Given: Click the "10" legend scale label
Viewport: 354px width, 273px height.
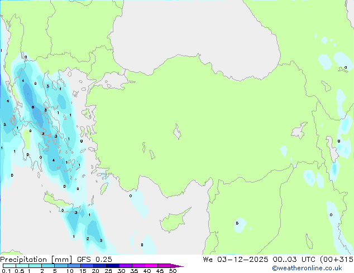Looking at the screenshot, I should [x=70, y=271].
